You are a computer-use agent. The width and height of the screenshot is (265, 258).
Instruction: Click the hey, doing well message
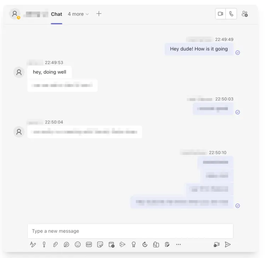pyautogui.click(x=50, y=72)
